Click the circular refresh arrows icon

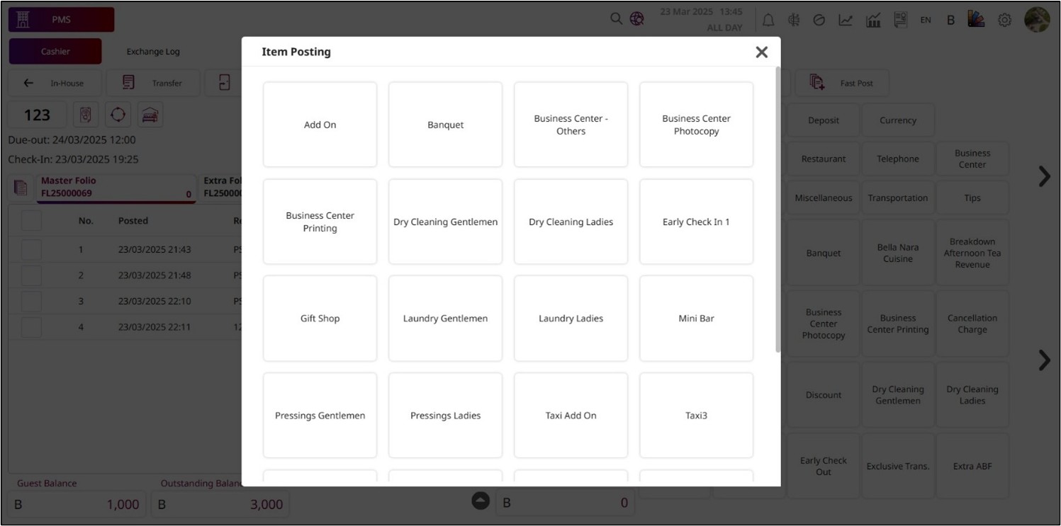tap(118, 115)
